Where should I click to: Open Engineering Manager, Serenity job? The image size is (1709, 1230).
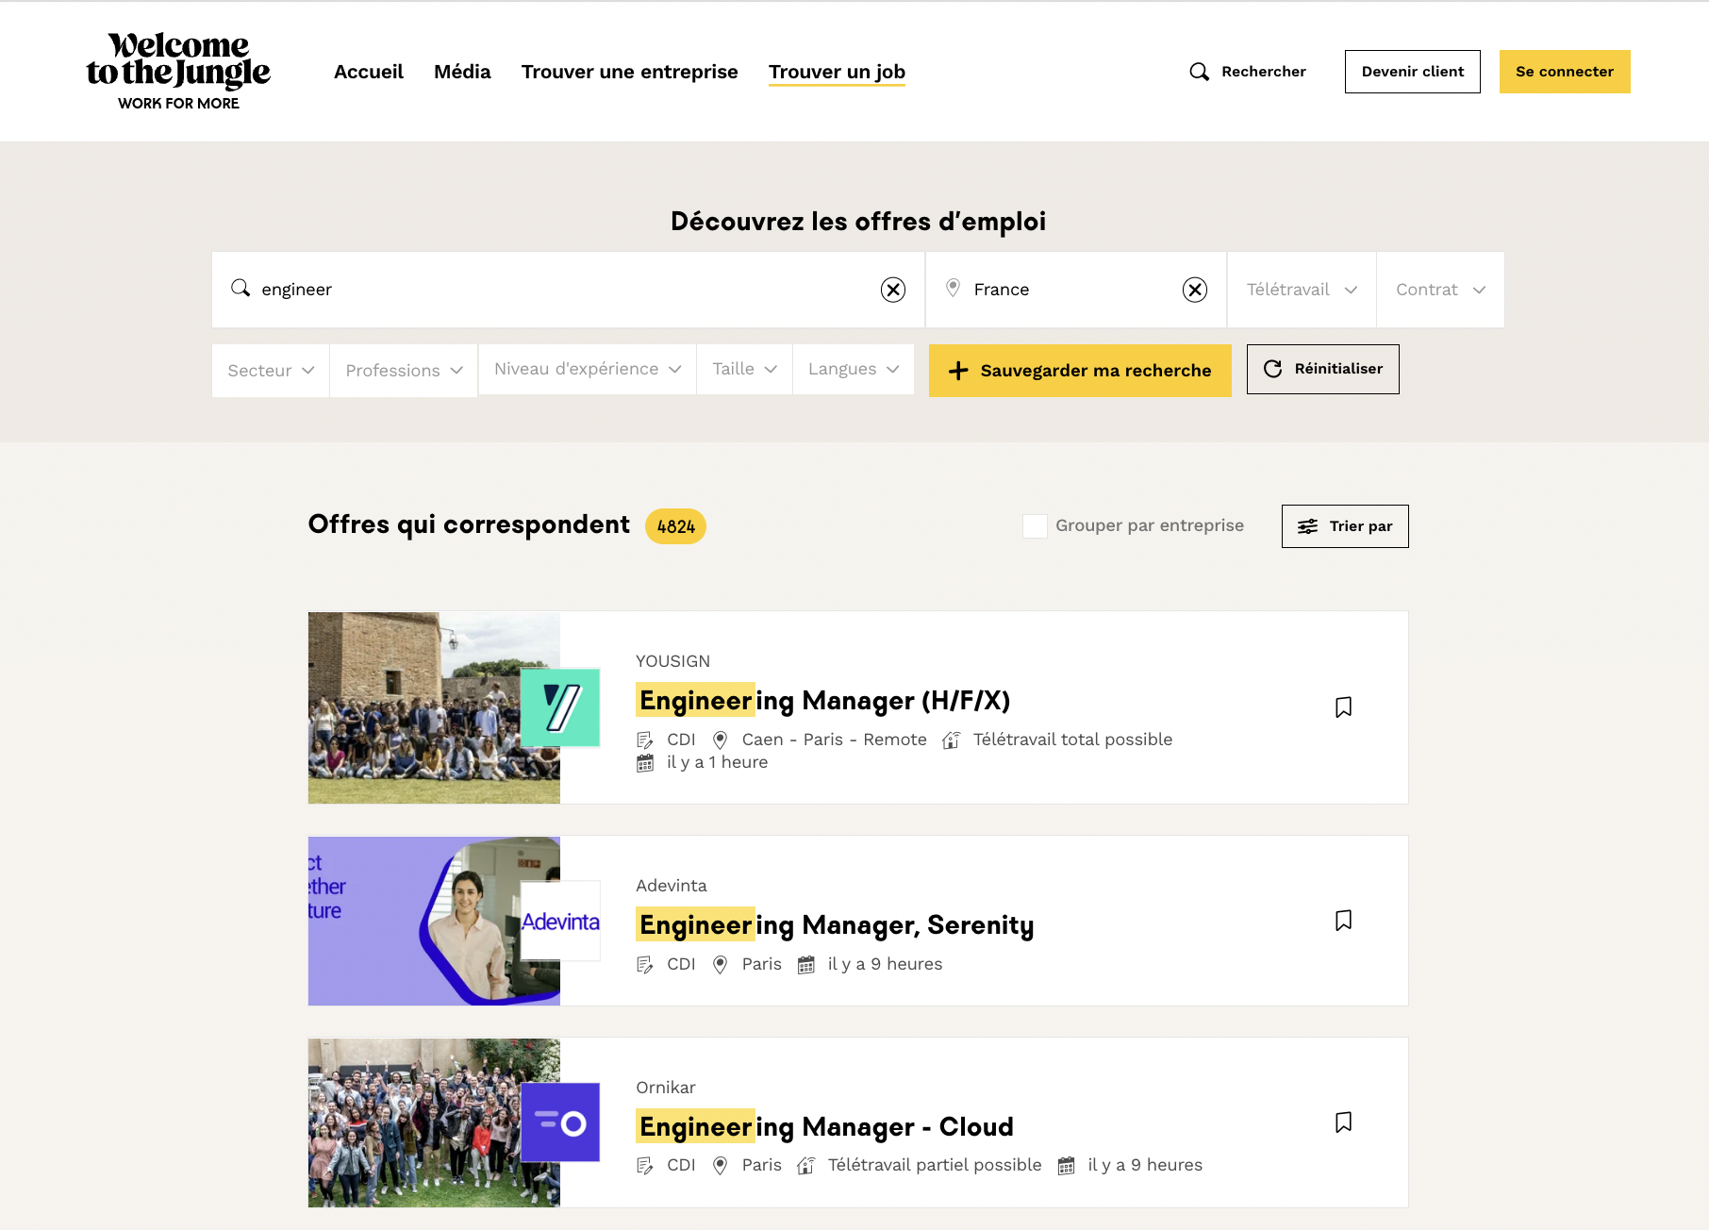pyautogui.click(x=836, y=925)
